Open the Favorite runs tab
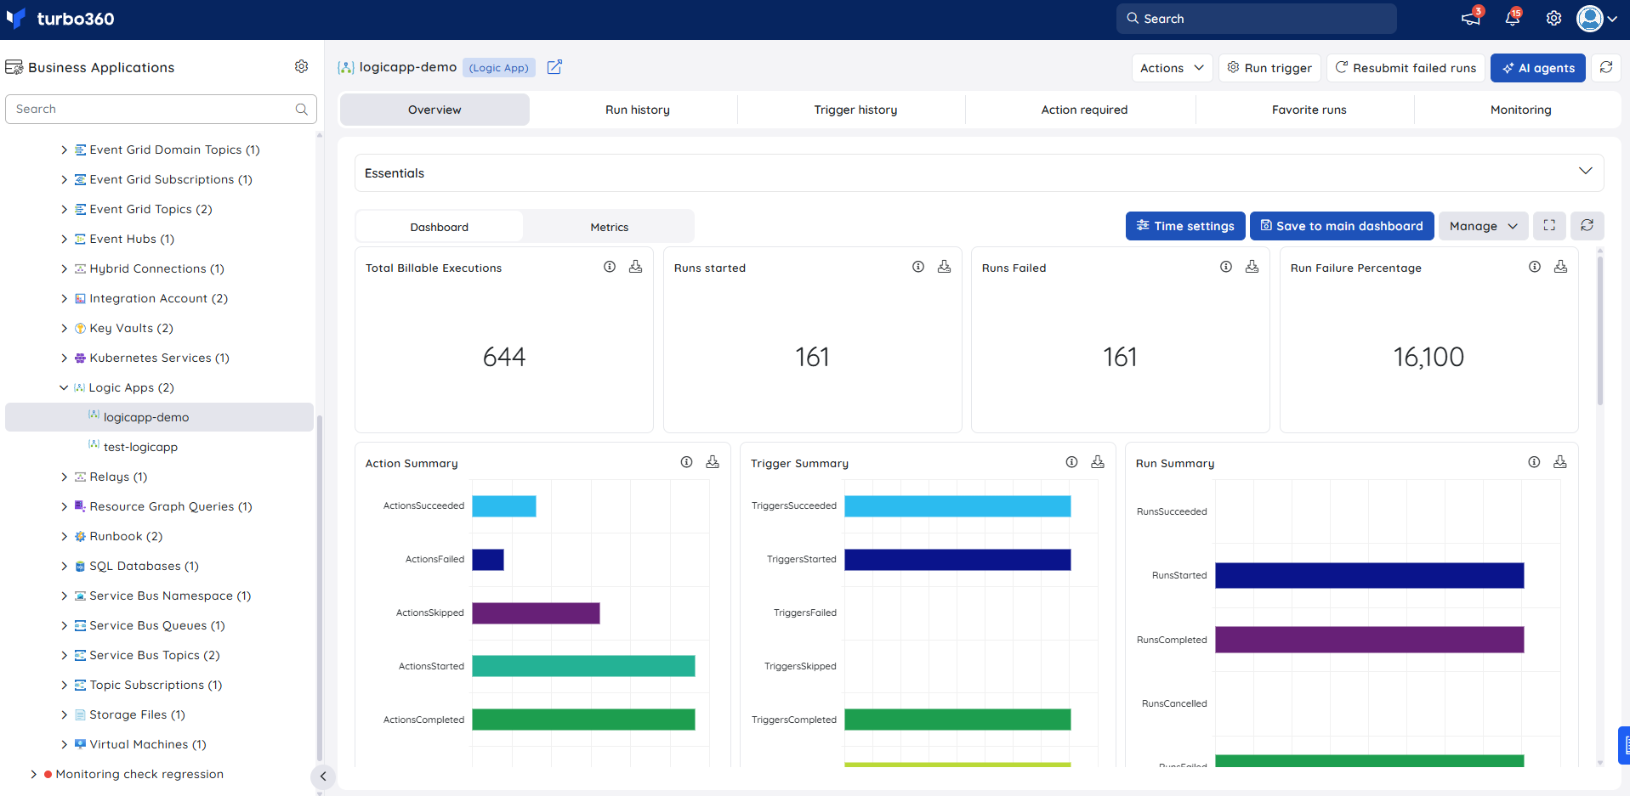1630x796 pixels. [1309, 110]
